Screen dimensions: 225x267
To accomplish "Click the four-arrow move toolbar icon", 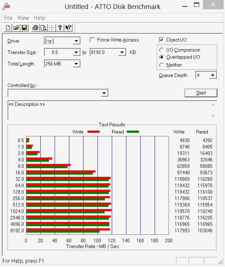I will [52, 28].
